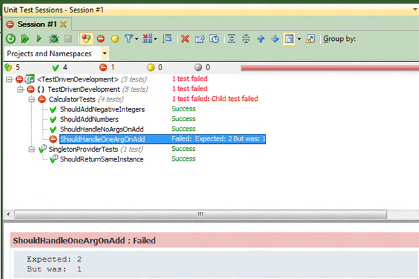Expand all tree nodes icon
The image size is (419, 279).
coord(232,39)
